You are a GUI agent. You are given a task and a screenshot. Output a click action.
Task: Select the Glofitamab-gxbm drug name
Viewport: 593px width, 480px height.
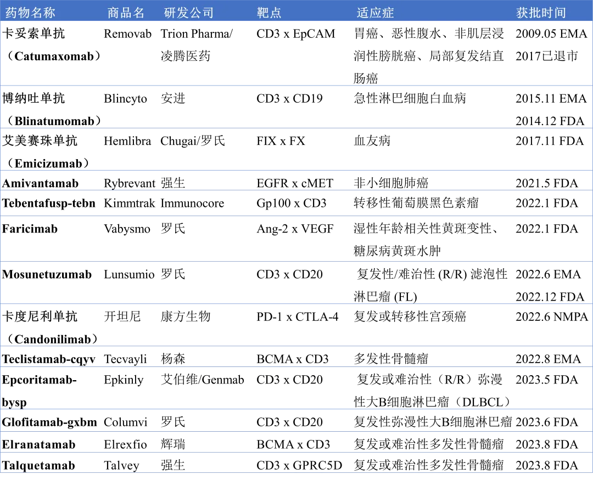[49, 422]
